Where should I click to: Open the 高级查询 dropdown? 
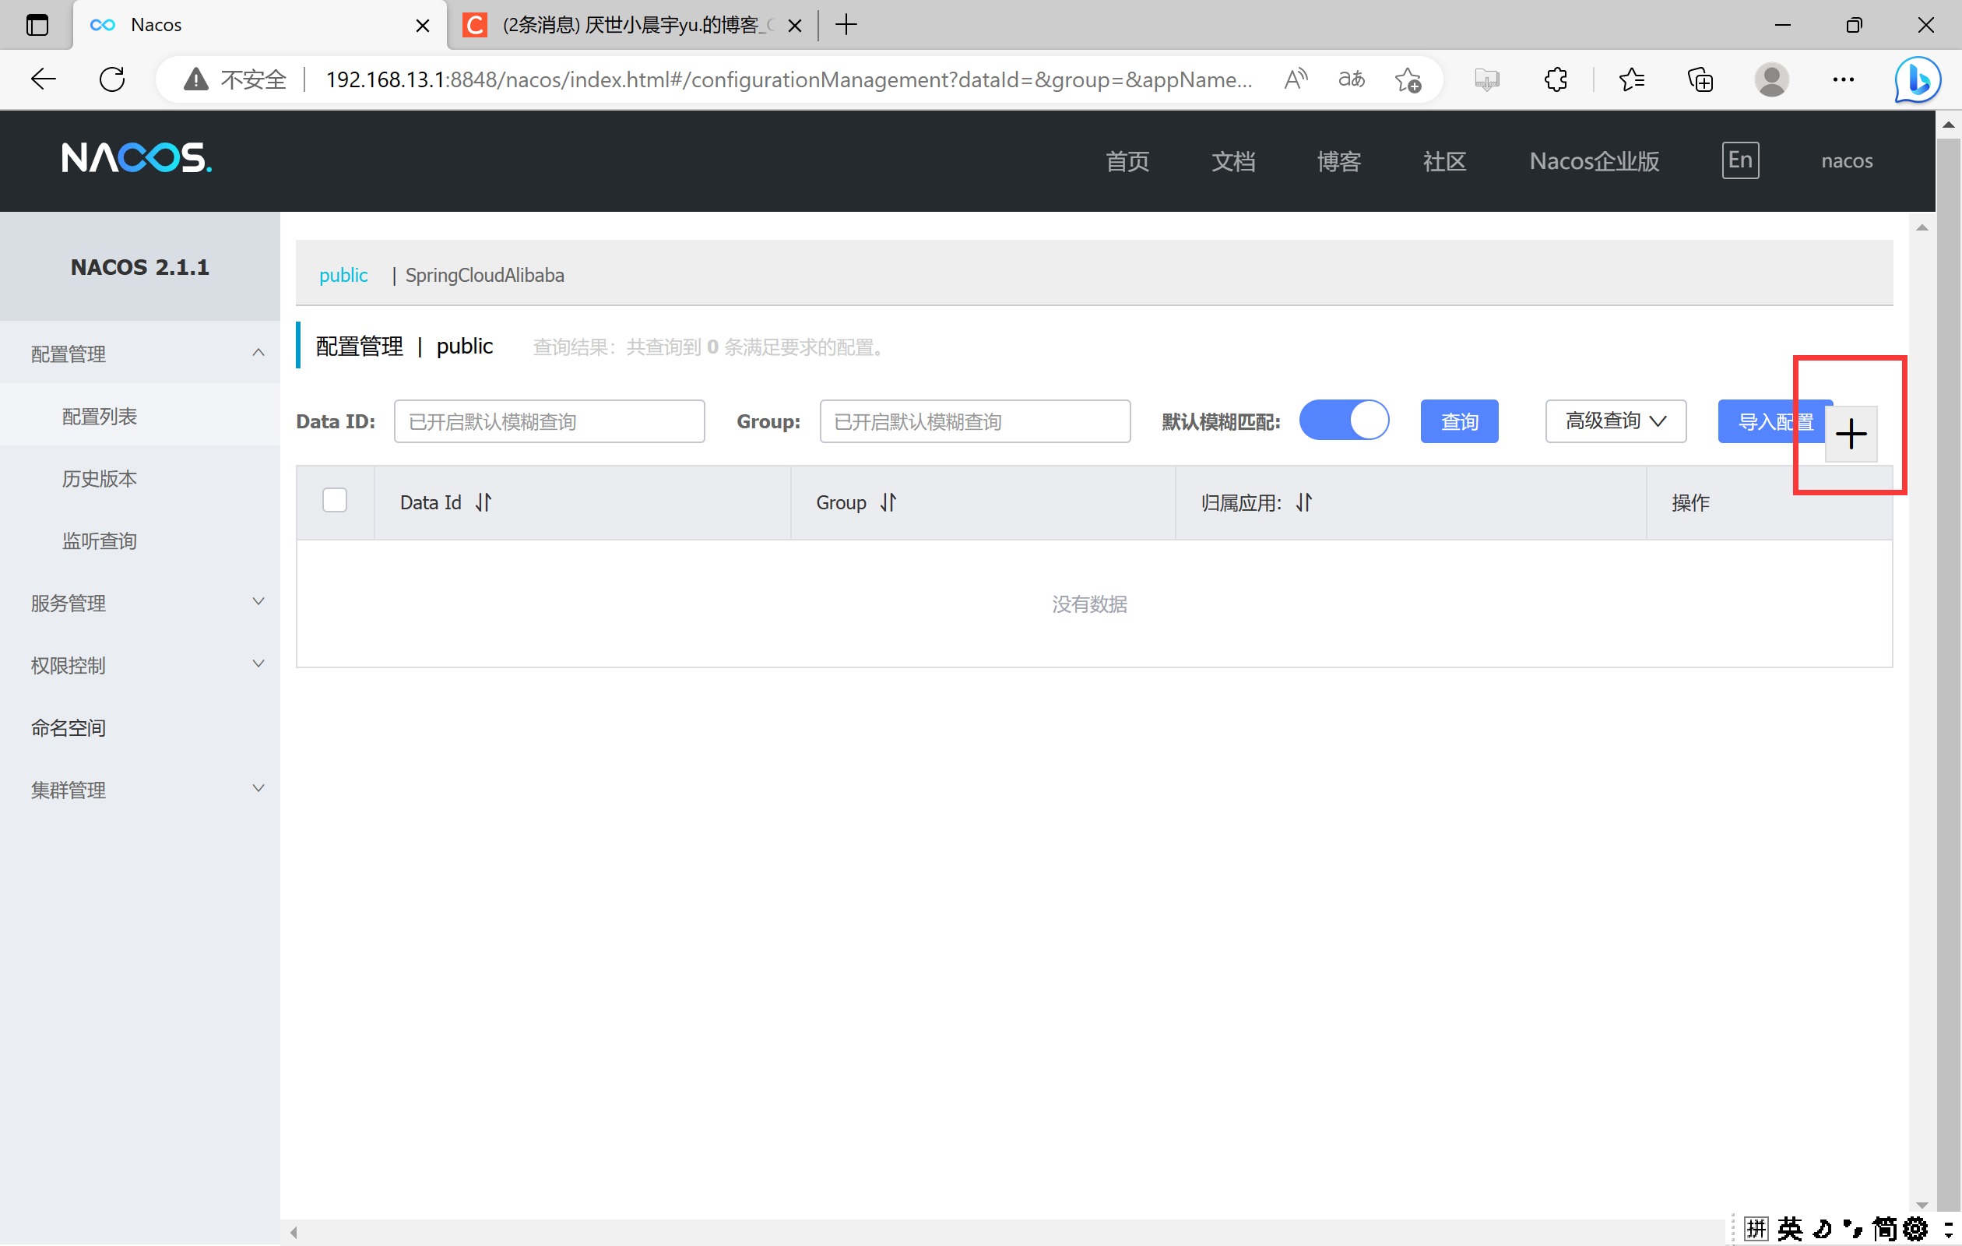tap(1615, 421)
